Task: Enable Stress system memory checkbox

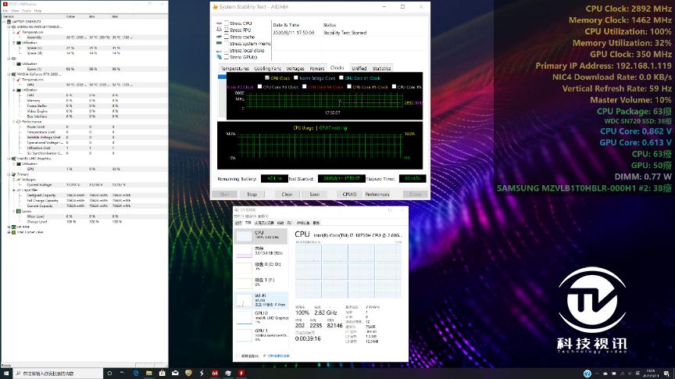Action: [x=227, y=44]
